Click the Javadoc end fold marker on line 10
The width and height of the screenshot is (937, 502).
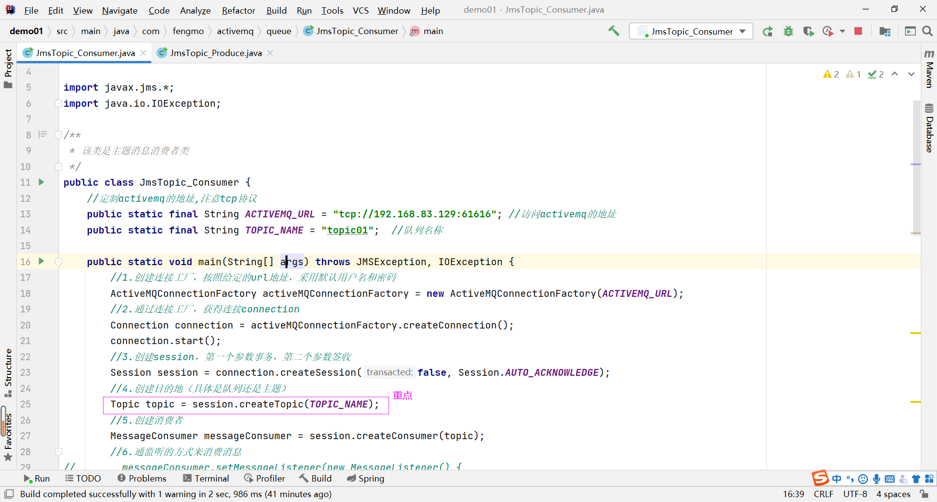[59, 167]
